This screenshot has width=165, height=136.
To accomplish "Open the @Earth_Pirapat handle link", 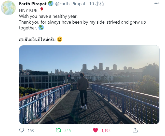I will pyautogui.click(x=70, y=4).
